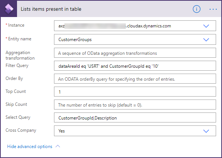Viewport: 222px width, 158px height.
Task: Click the Fin & Ops connector icon
Action: (9, 9)
